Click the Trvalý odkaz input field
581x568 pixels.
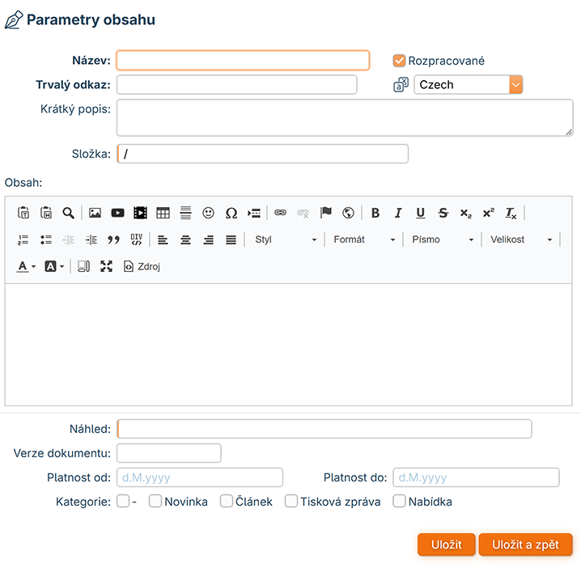coord(237,85)
